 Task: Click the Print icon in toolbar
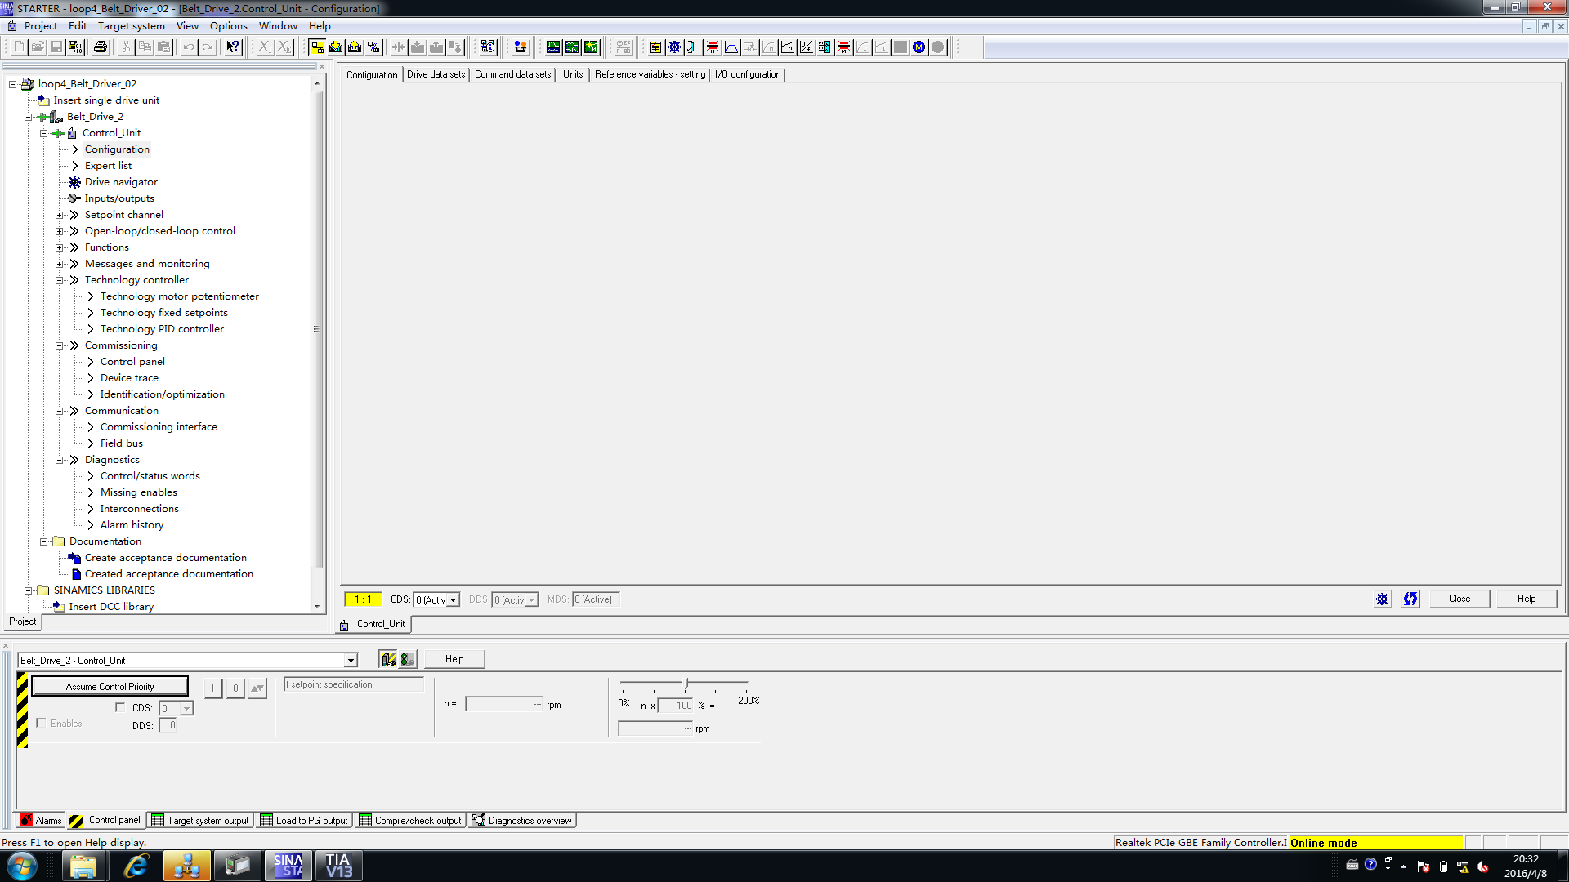[101, 47]
